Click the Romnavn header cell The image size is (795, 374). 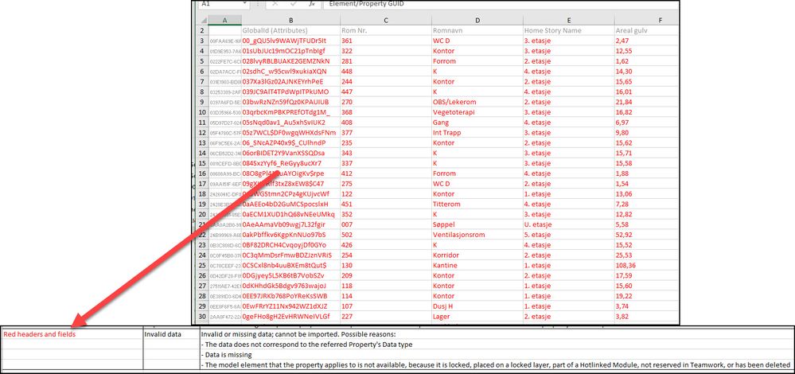point(477,30)
